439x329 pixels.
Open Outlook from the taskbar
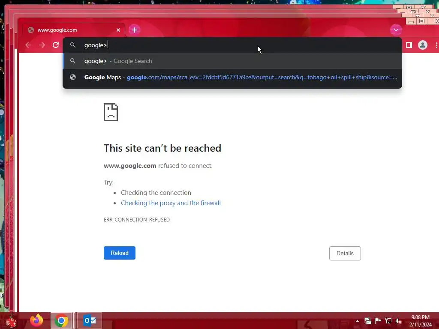coord(90,320)
